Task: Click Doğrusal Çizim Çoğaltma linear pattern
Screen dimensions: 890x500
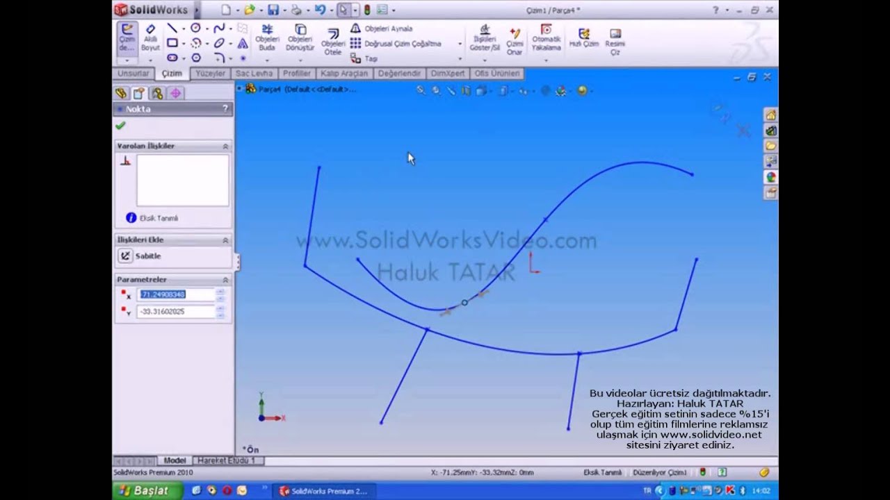Action: (396, 44)
